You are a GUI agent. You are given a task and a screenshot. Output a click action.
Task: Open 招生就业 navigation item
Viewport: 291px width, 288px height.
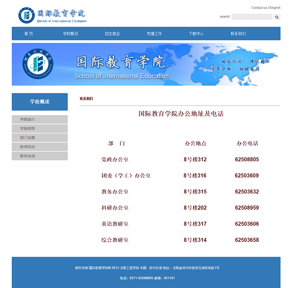coord(113,34)
